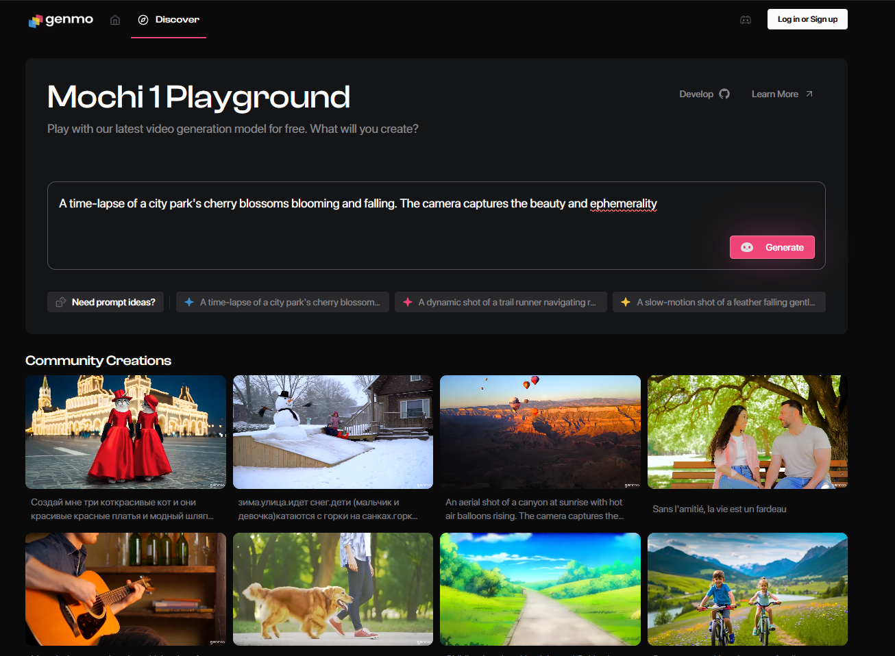Open the anime countryside path video
The width and height of the screenshot is (895, 656).
pos(540,589)
